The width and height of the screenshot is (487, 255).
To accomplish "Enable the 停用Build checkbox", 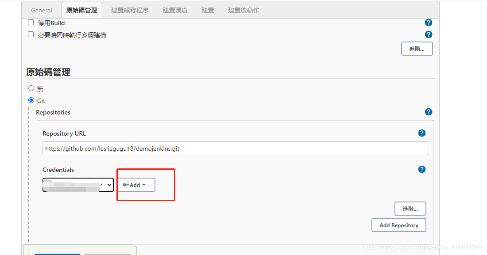I will pos(31,23).
